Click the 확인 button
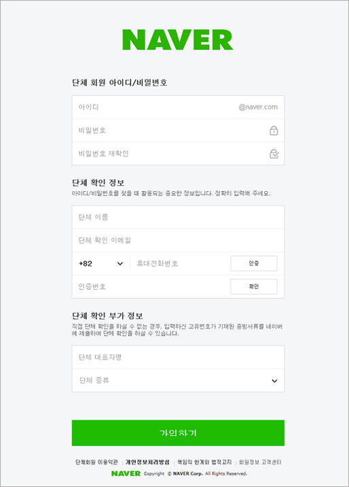Screen dimensions: 349x487 click(x=253, y=286)
